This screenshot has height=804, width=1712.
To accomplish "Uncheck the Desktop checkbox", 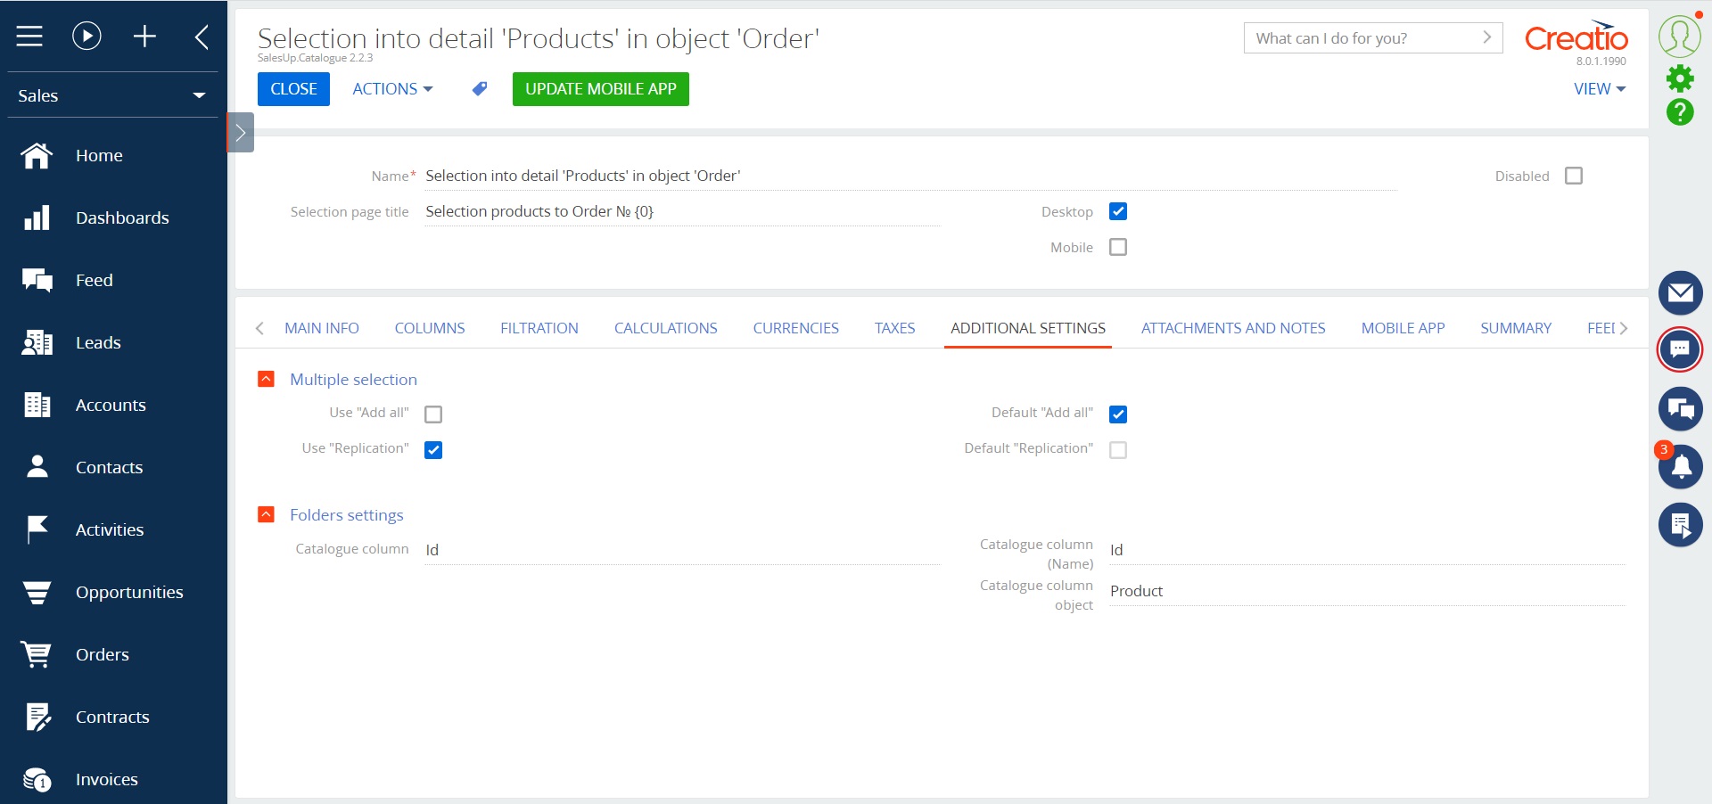I will 1118,211.
